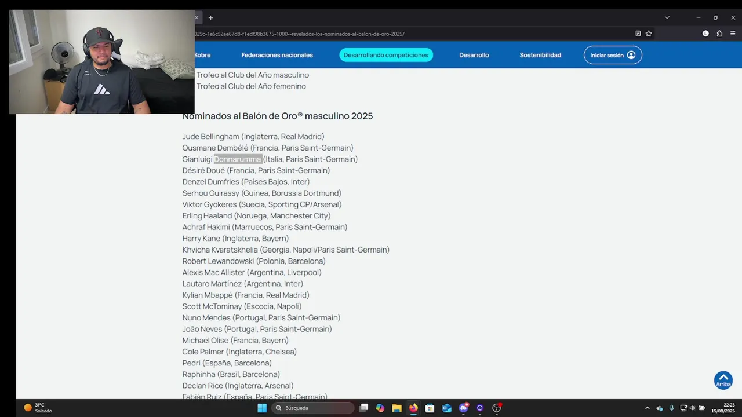Open Discord from the taskbar
742x417 pixels.
pos(463,408)
